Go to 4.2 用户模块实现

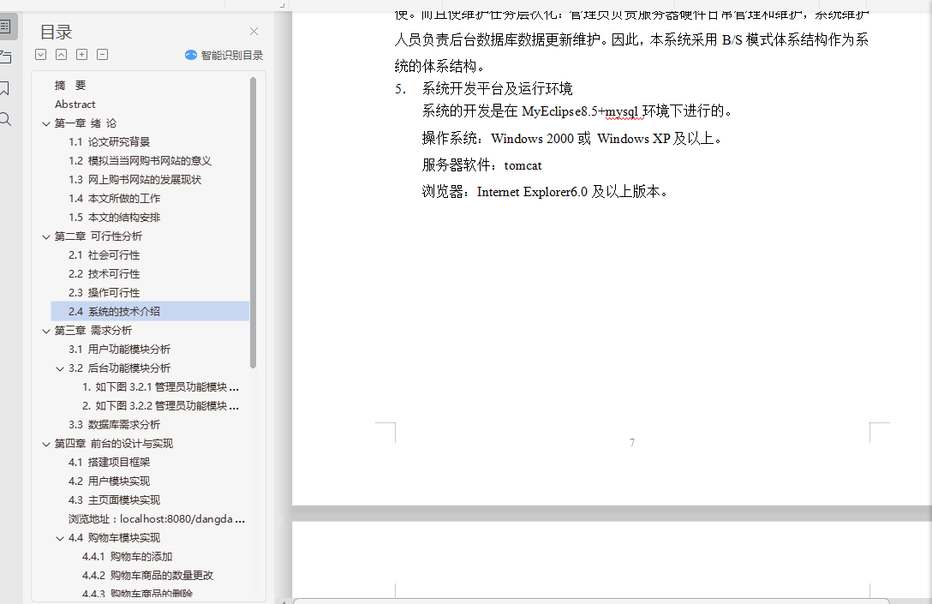point(109,481)
